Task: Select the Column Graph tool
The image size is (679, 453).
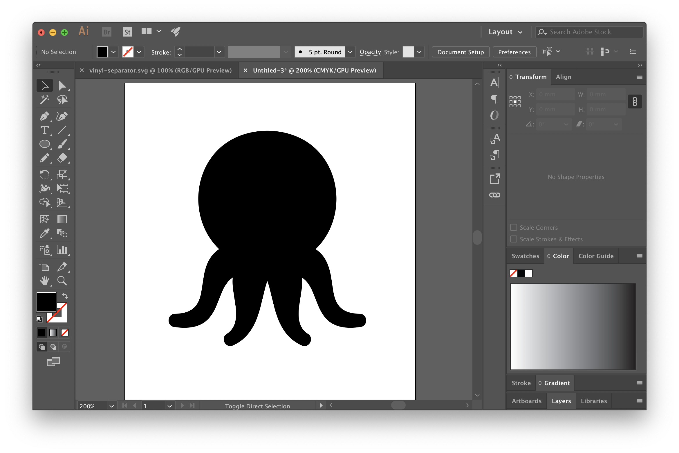Action: (62, 250)
